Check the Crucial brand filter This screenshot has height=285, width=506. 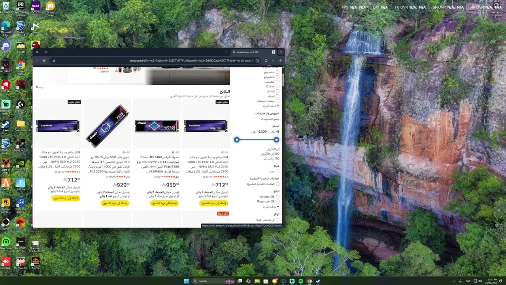pos(278,86)
